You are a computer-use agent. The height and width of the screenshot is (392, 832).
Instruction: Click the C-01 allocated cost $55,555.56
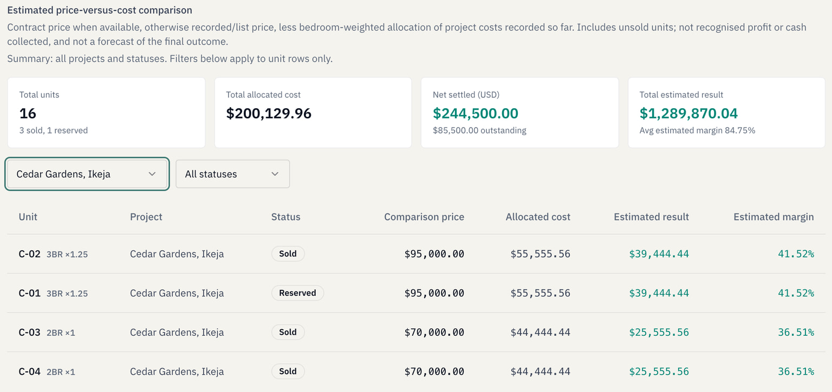(541, 293)
